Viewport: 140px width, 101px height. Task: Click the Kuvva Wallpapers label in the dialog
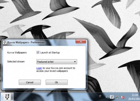point(17,52)
